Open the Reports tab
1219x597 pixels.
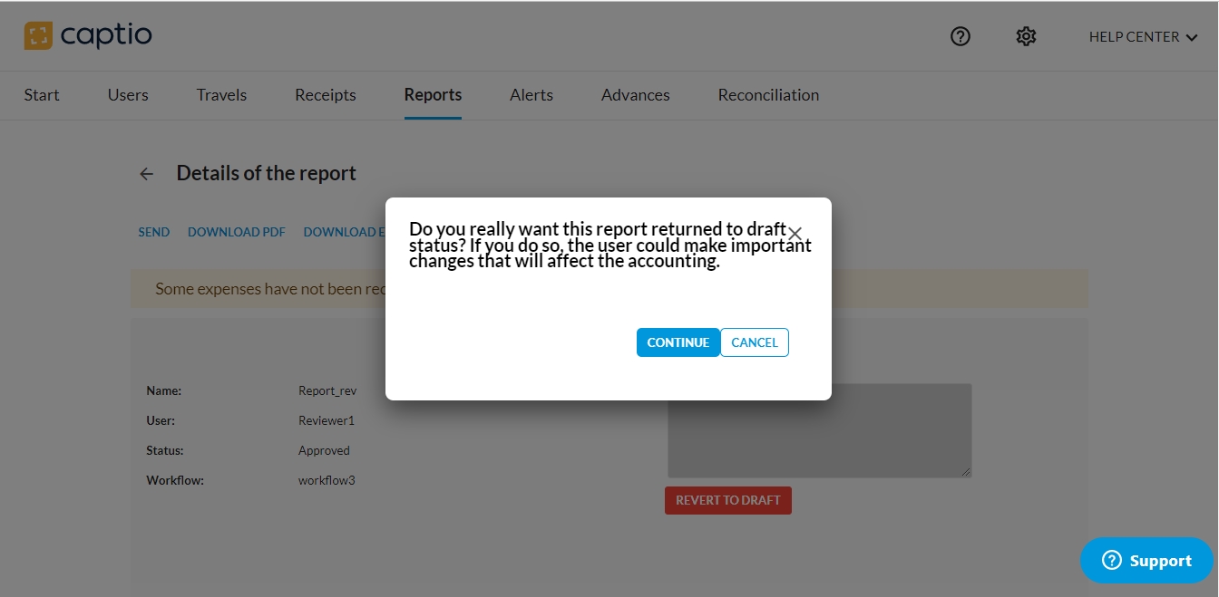(433, 95)
